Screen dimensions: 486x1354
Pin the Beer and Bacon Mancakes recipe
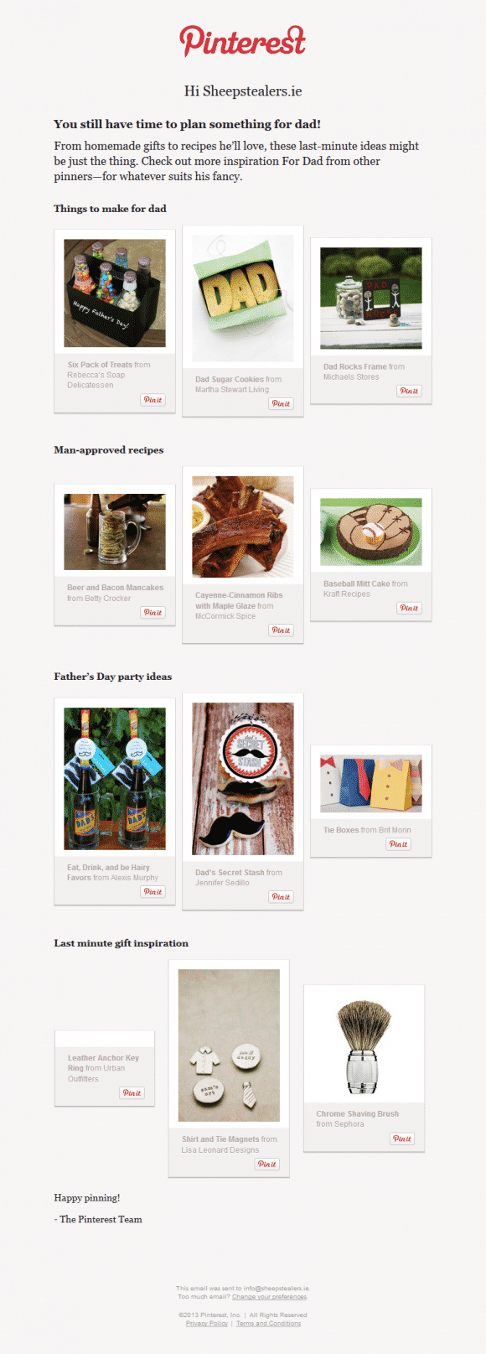153,613
